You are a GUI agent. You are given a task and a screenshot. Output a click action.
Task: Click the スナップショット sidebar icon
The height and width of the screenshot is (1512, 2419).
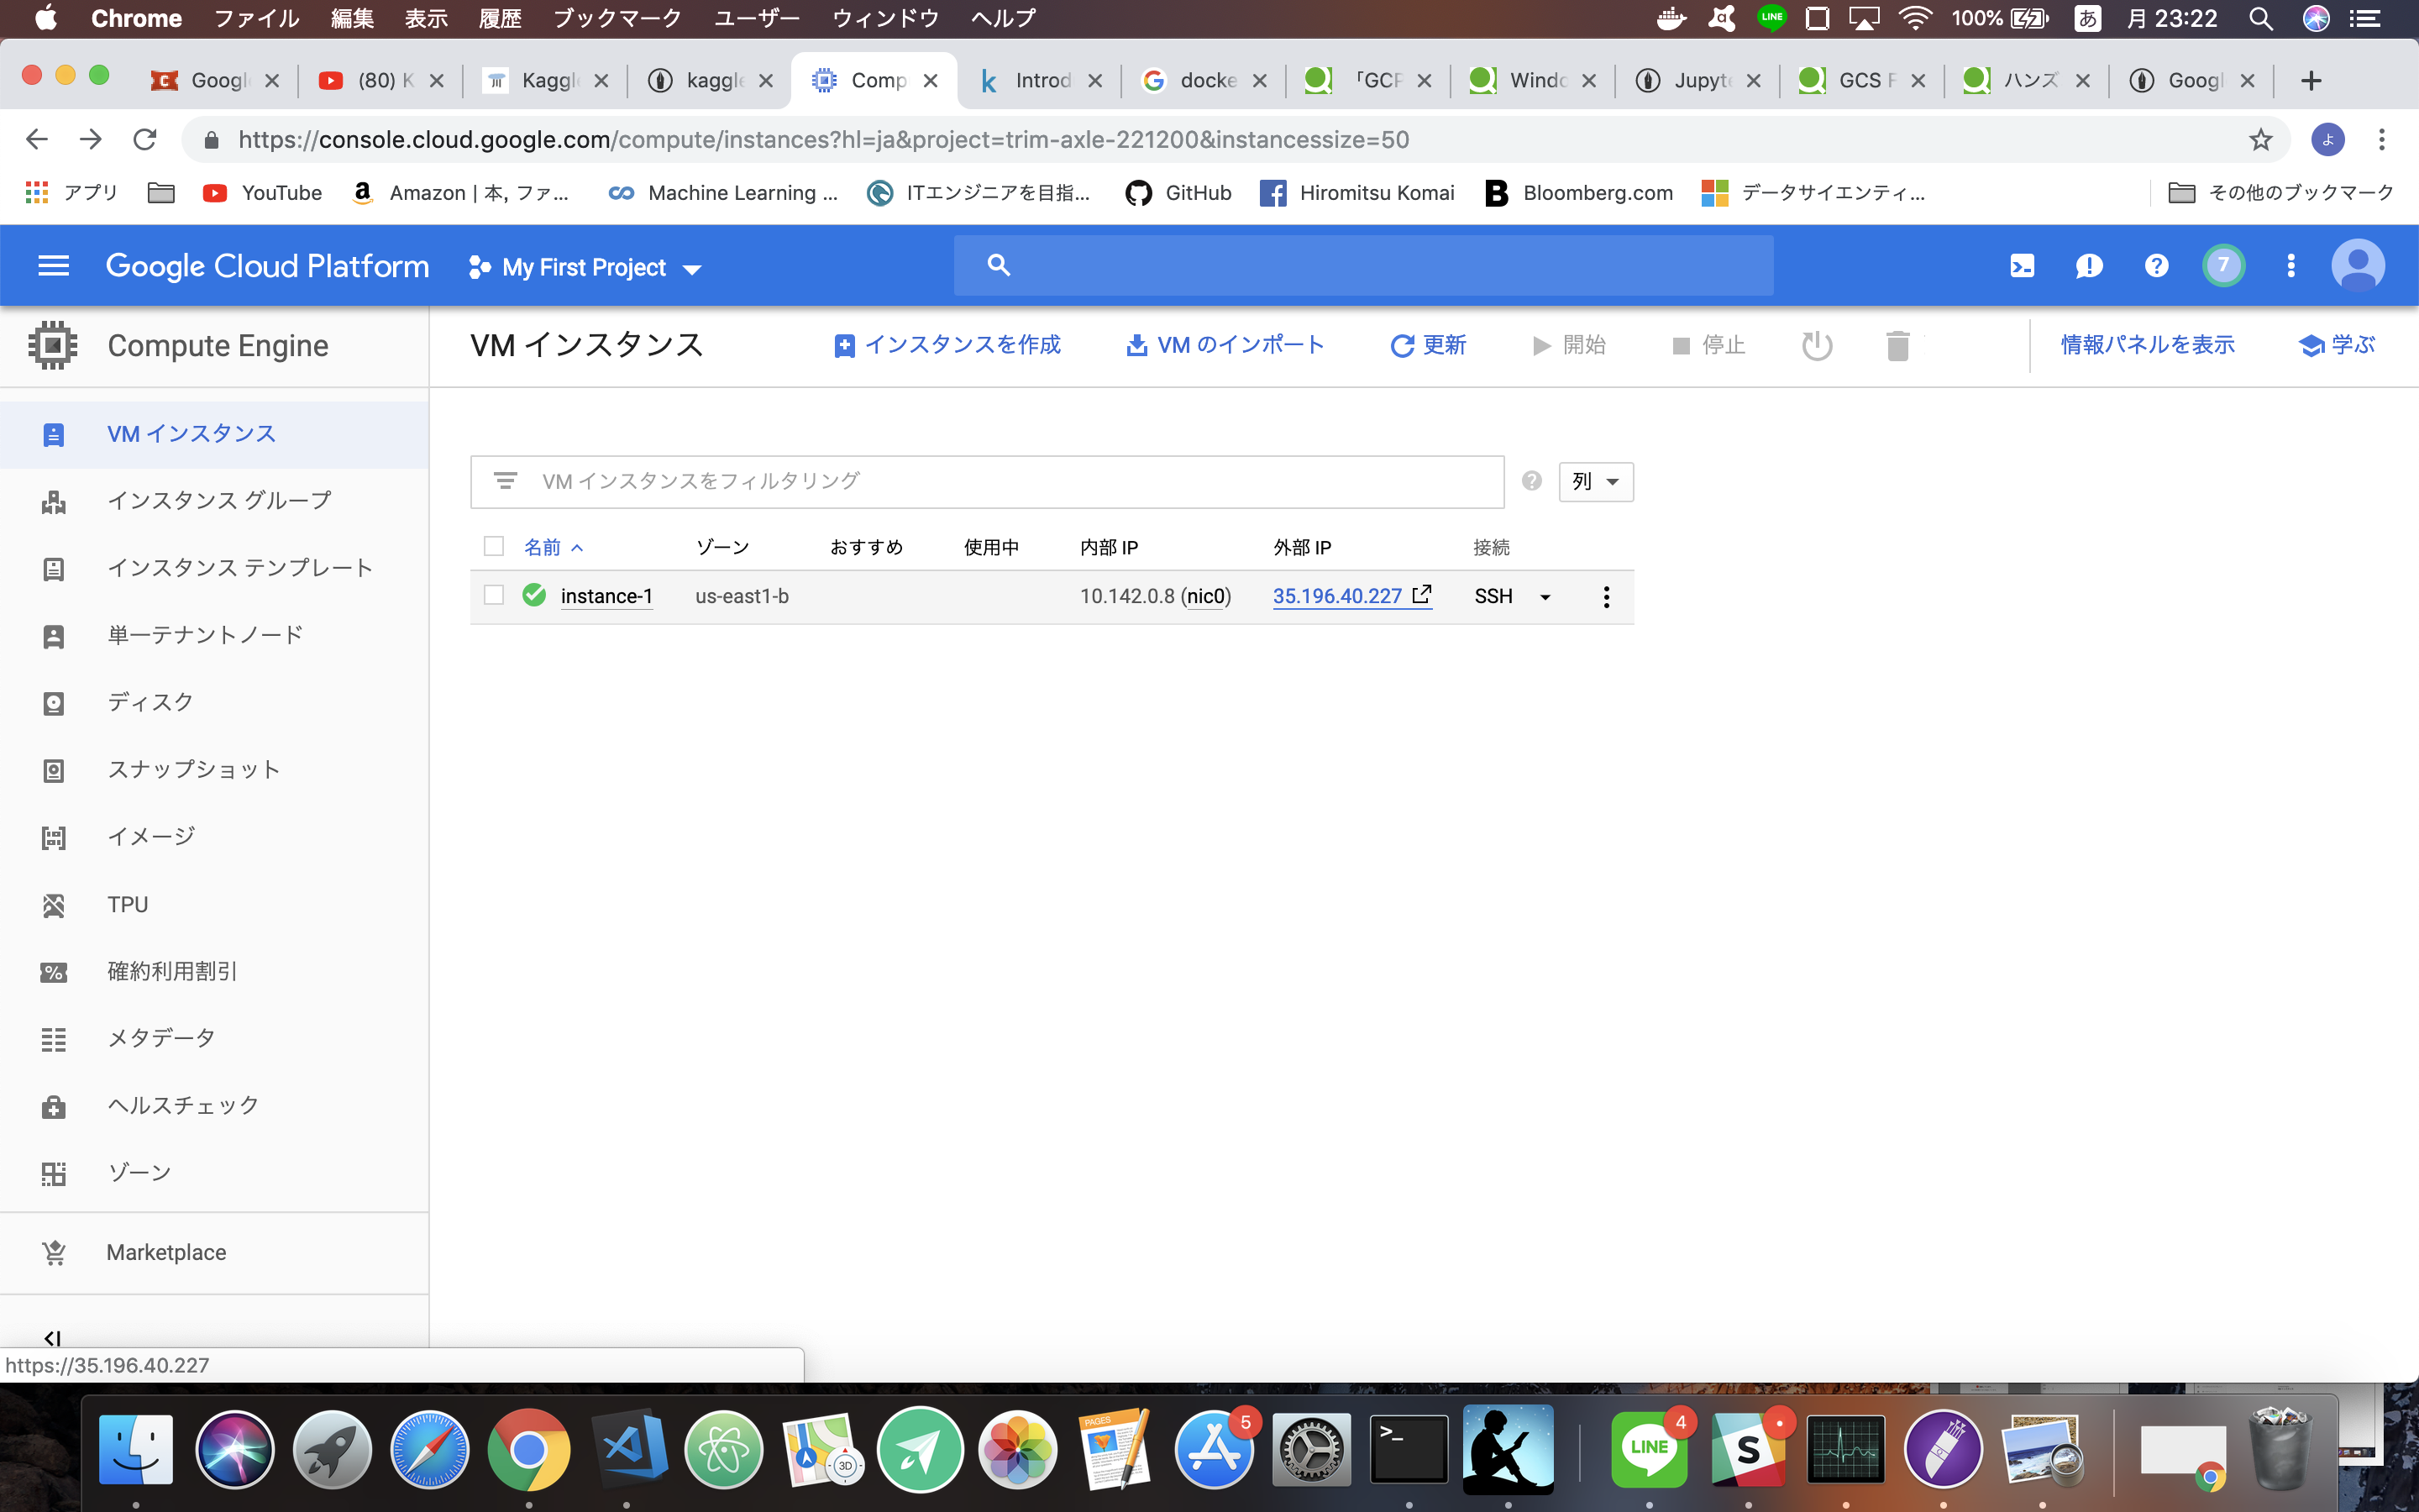52,770
